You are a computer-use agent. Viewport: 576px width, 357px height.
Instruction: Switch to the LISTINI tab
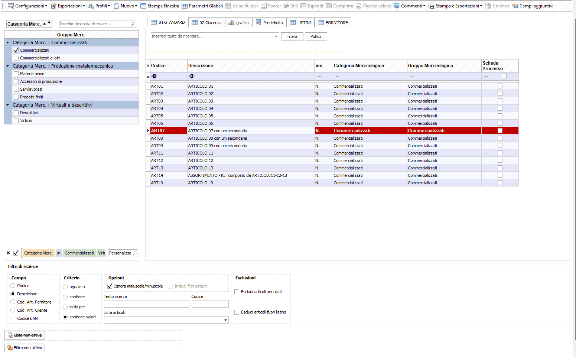coord(300,23)
